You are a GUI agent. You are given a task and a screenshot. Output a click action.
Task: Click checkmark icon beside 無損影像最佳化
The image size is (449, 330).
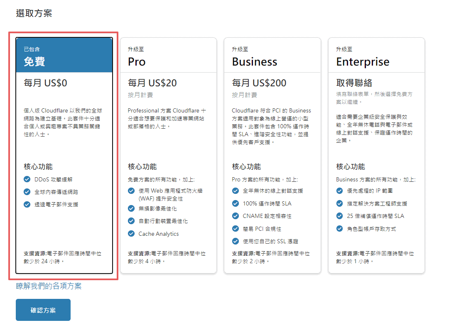[x=131, y=208]
